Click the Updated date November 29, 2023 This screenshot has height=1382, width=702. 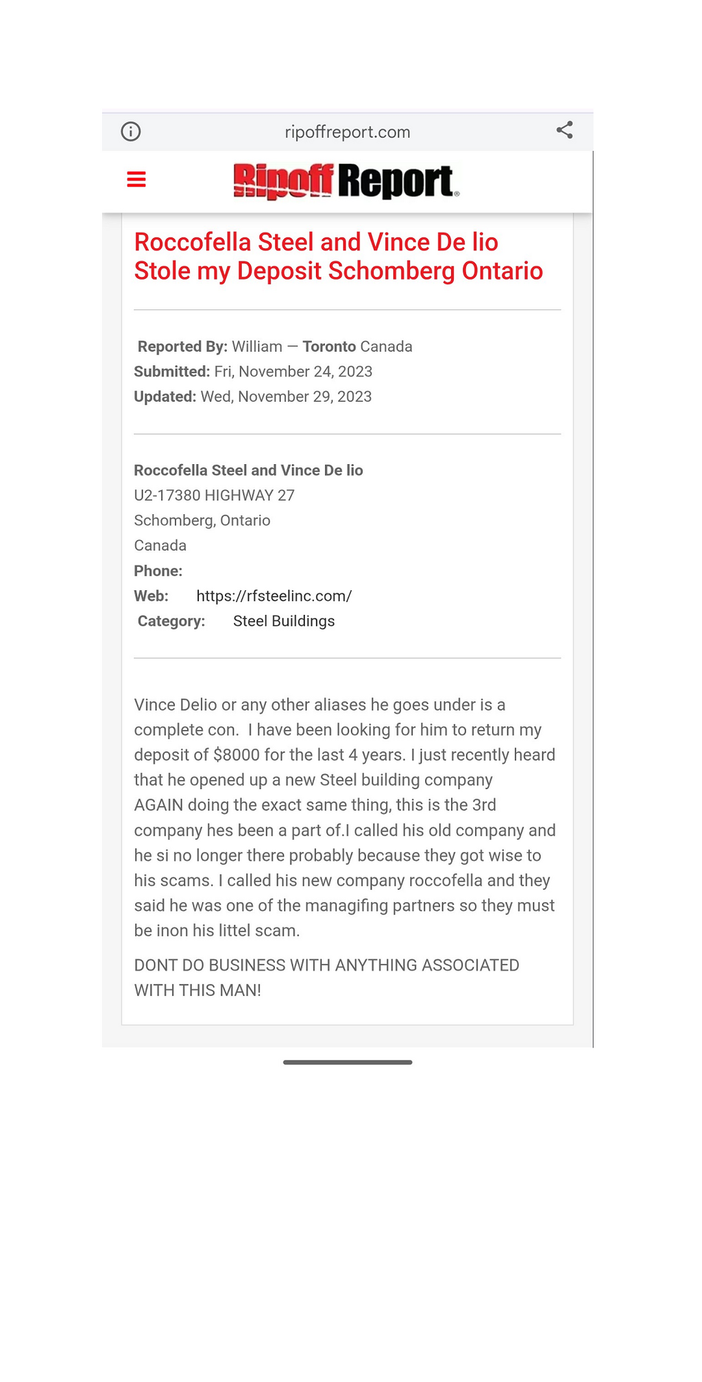pos(286,396)
